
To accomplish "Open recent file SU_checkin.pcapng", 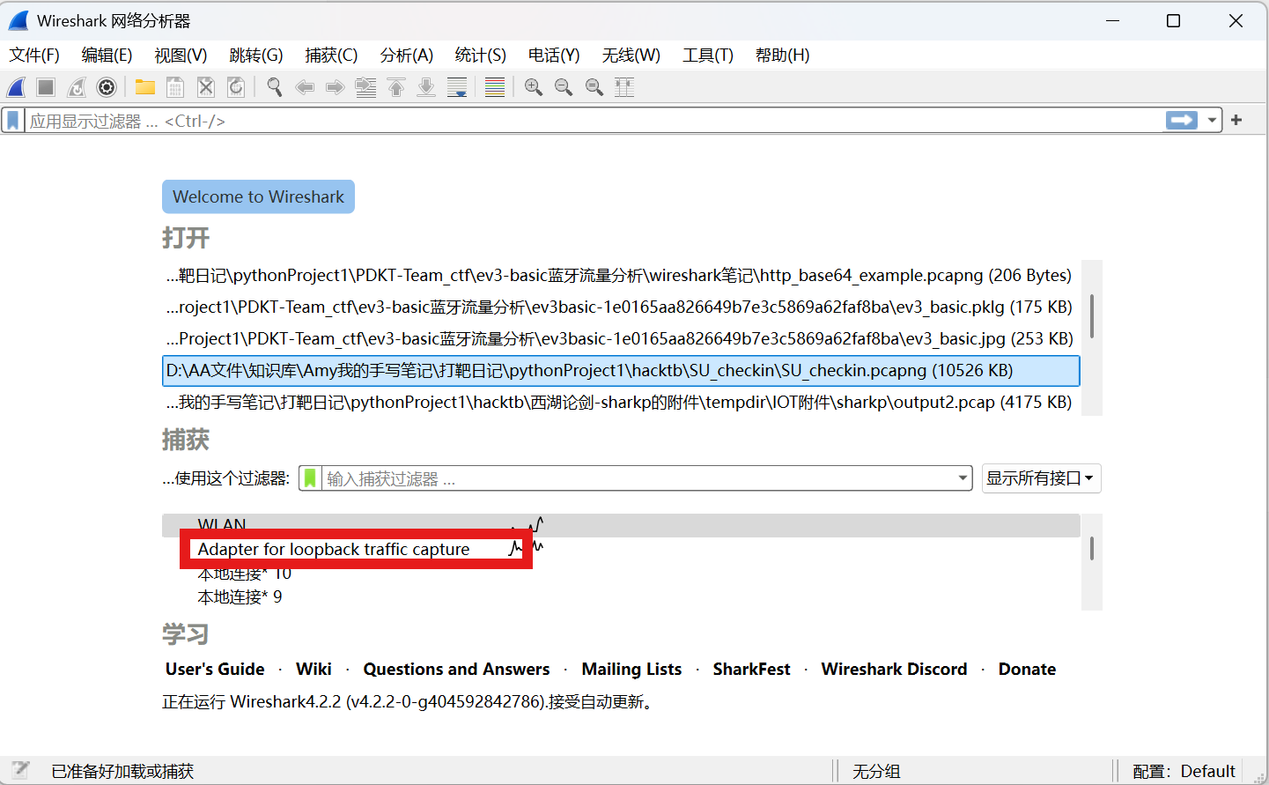I will pyautogui.click(x=621, y=370).
